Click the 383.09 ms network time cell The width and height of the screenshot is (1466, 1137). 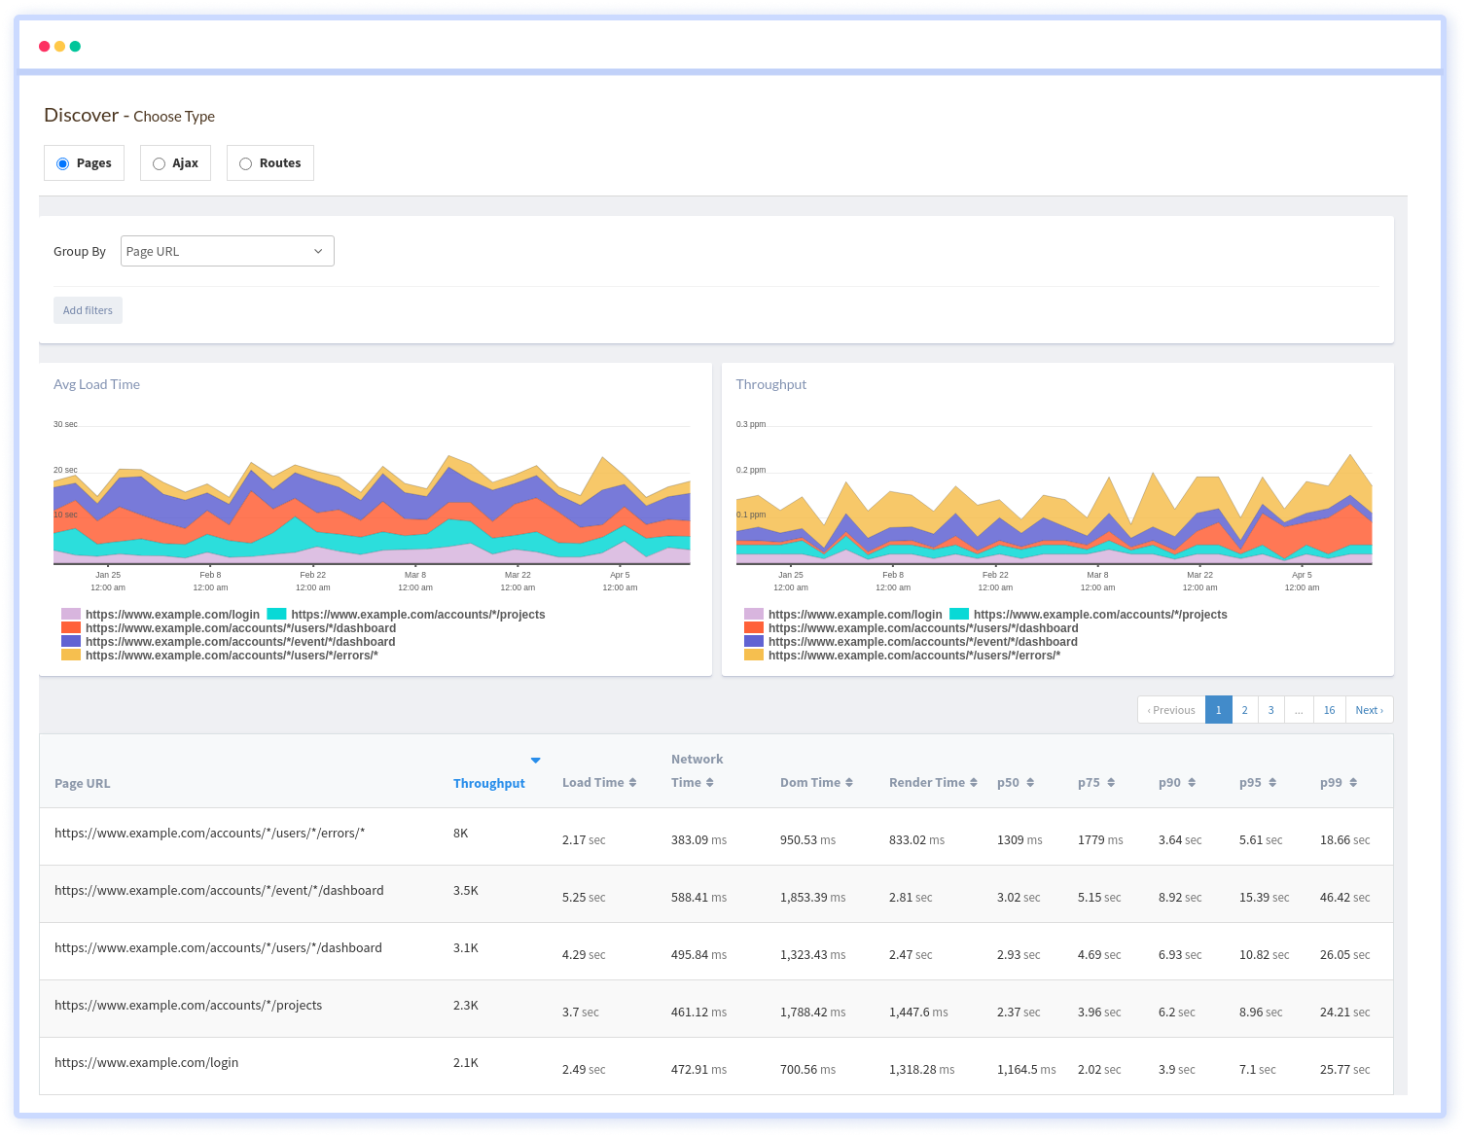pyautogui.click(x=698, y=840)
